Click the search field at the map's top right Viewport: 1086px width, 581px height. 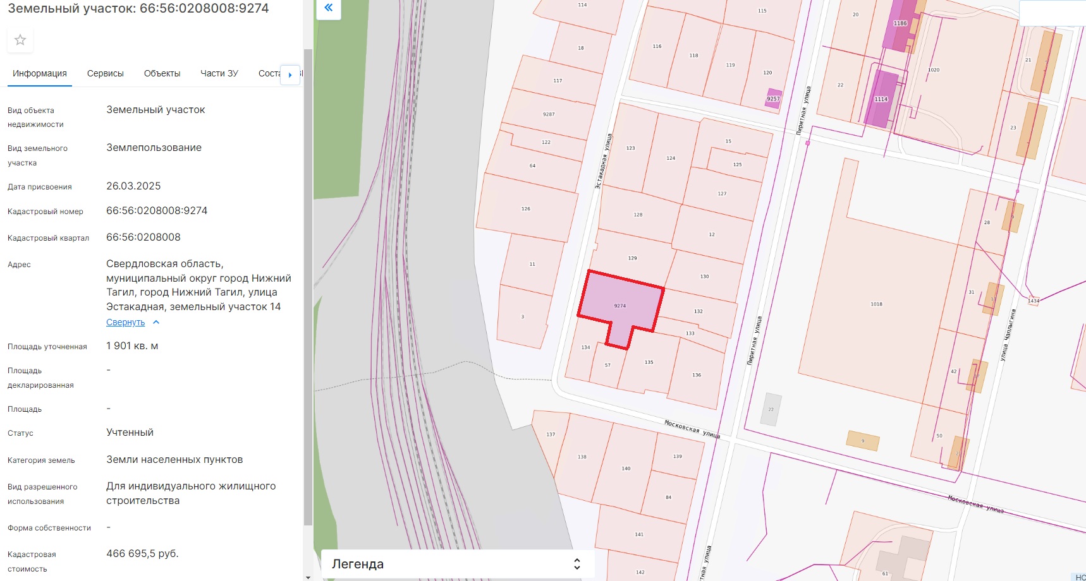[x=1052, y=13]
